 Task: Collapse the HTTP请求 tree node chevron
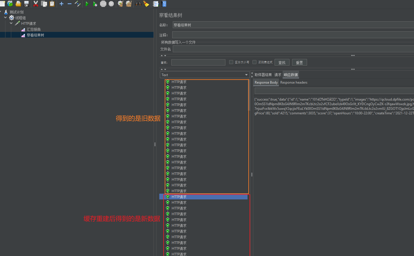pyautogui.click(x=11, y=23)
